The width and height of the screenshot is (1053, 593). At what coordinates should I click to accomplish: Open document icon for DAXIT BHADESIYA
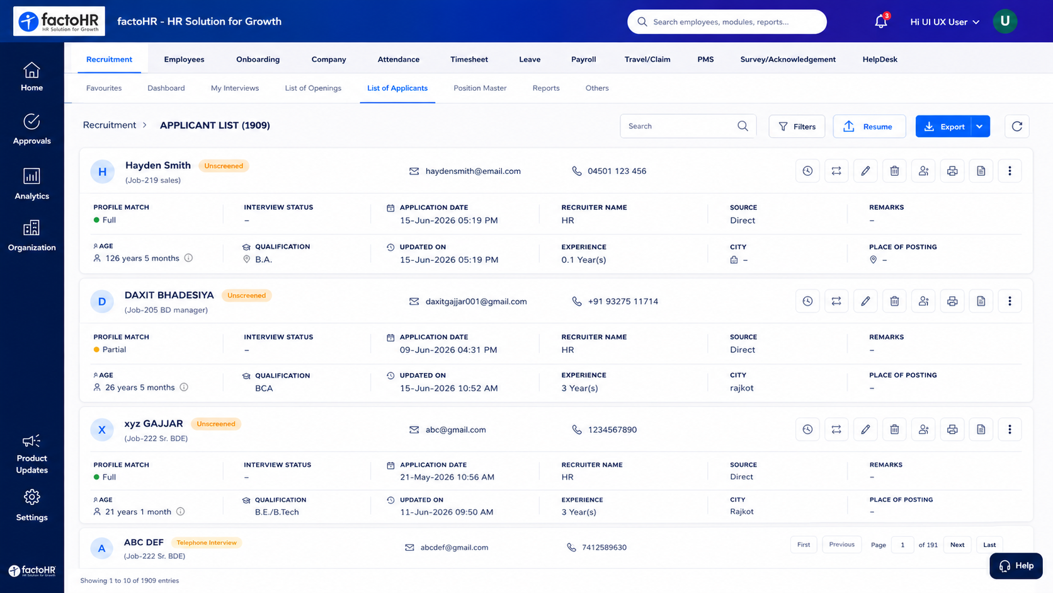point(981,301)
